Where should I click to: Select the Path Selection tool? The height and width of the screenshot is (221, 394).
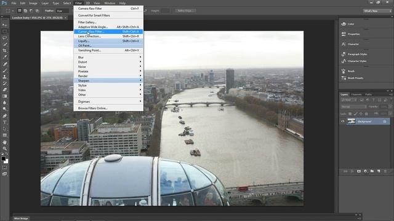pos(4,129)
